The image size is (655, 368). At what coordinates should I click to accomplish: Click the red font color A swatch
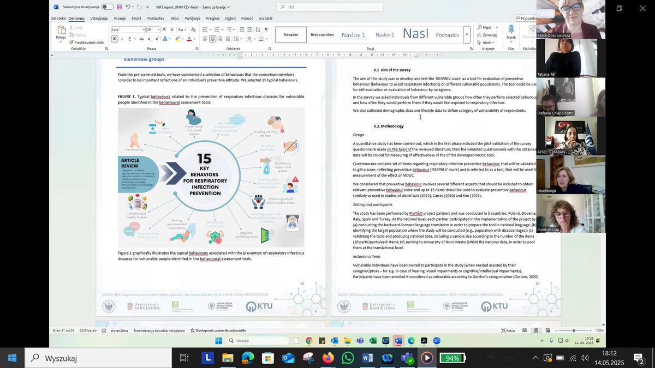pos(189,39)
